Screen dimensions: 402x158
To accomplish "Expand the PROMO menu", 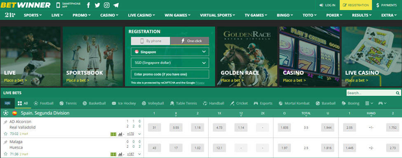I will [x=82, y=15].
